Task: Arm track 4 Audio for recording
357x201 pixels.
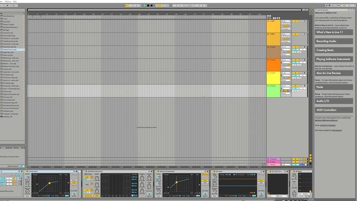Action: (305, 60)
